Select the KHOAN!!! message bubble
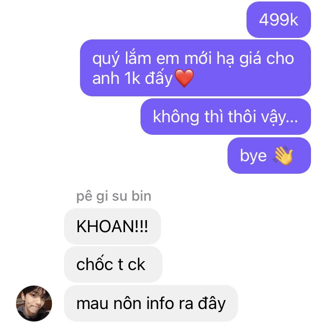This screenshot has width=321, height=323. (112, 226)
